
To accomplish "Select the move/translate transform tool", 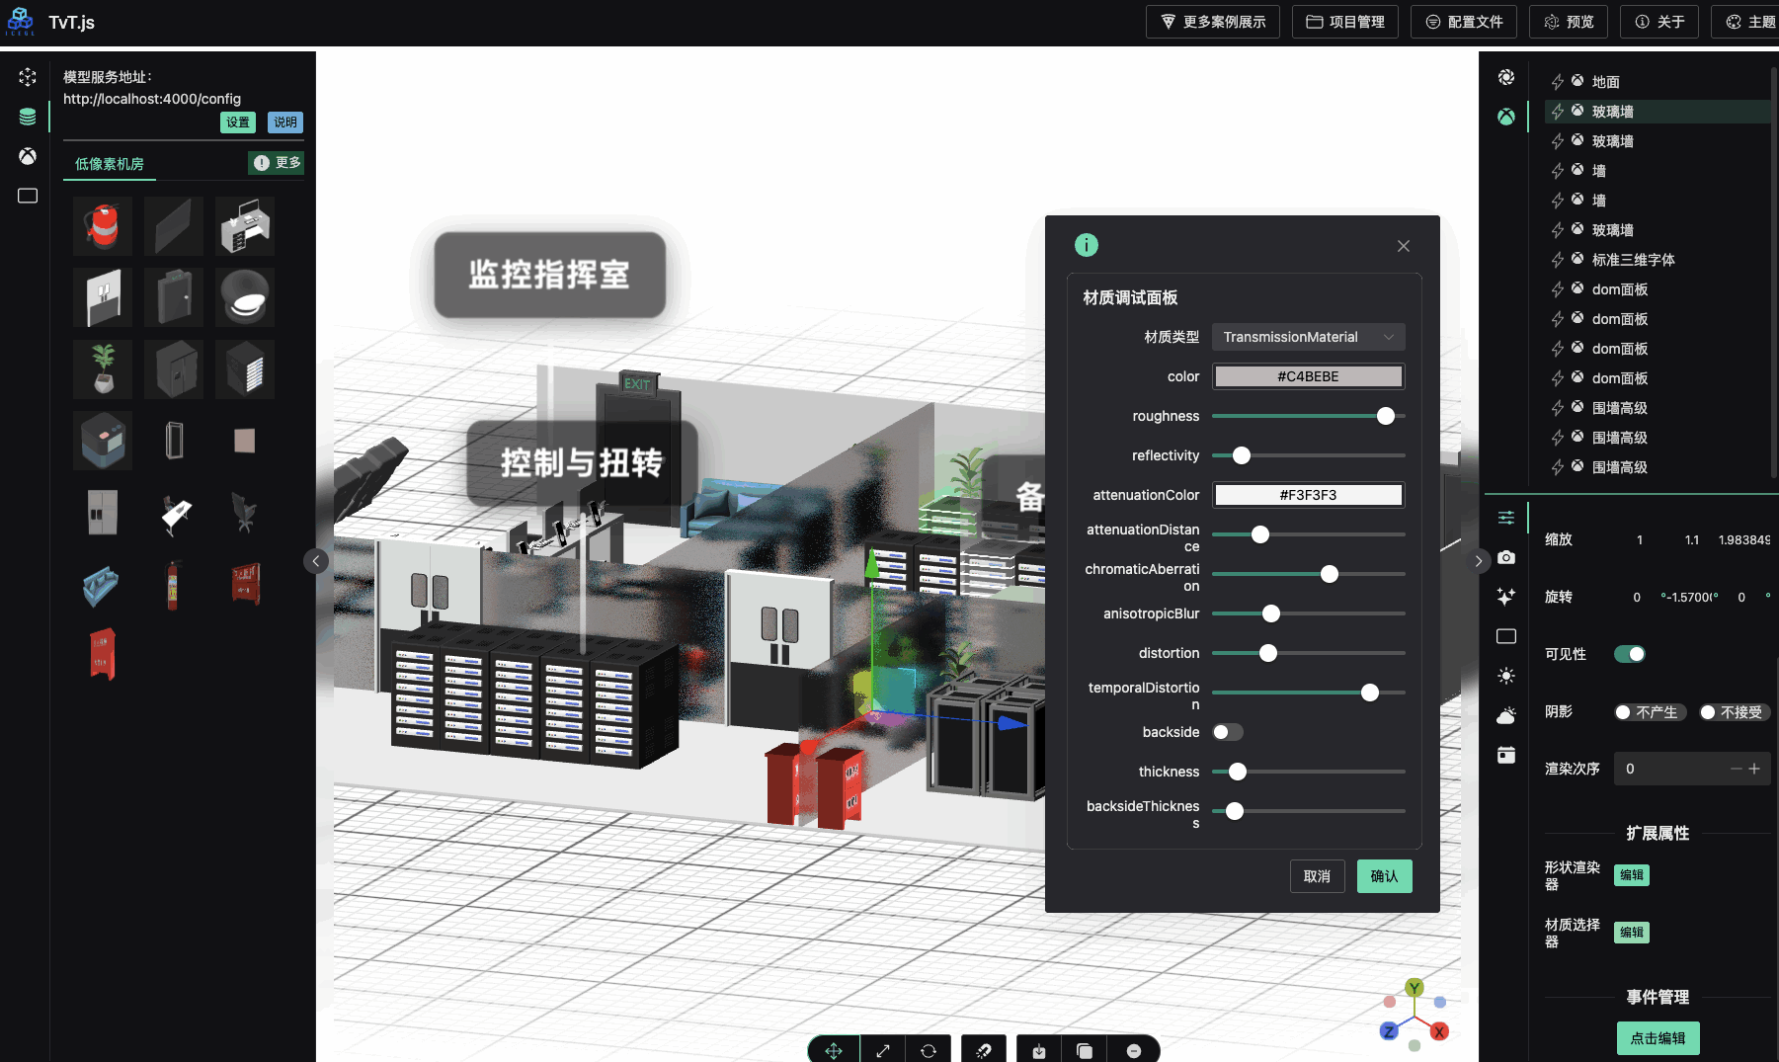I will (834, 1050).
